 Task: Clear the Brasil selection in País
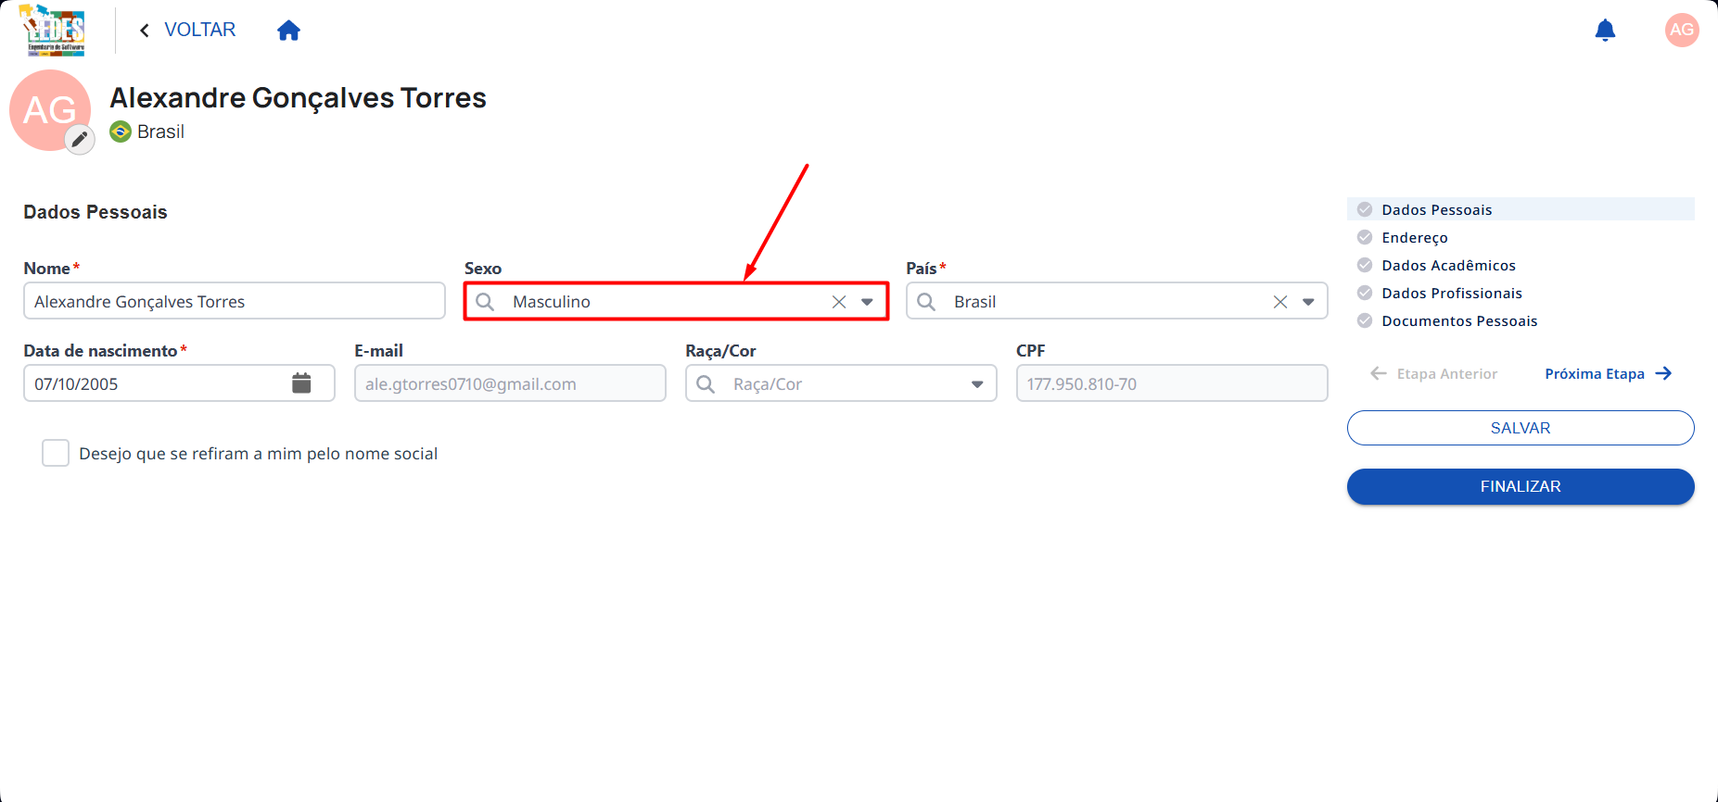(x=1280, y=302)
